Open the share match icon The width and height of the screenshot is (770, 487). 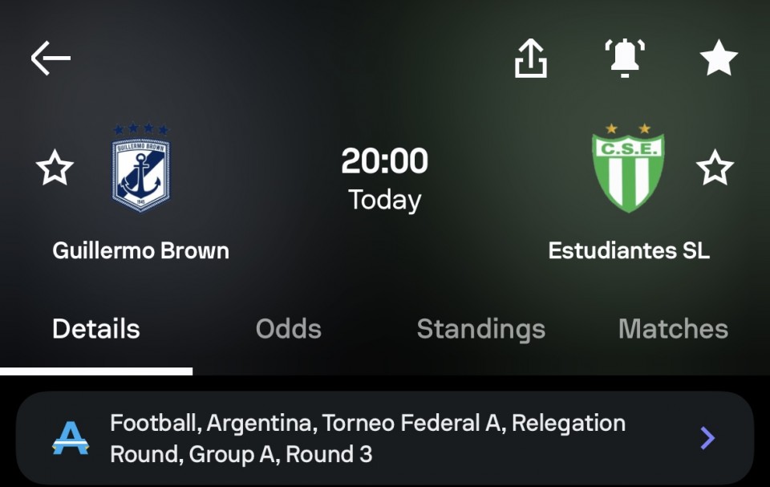(531, 58)
